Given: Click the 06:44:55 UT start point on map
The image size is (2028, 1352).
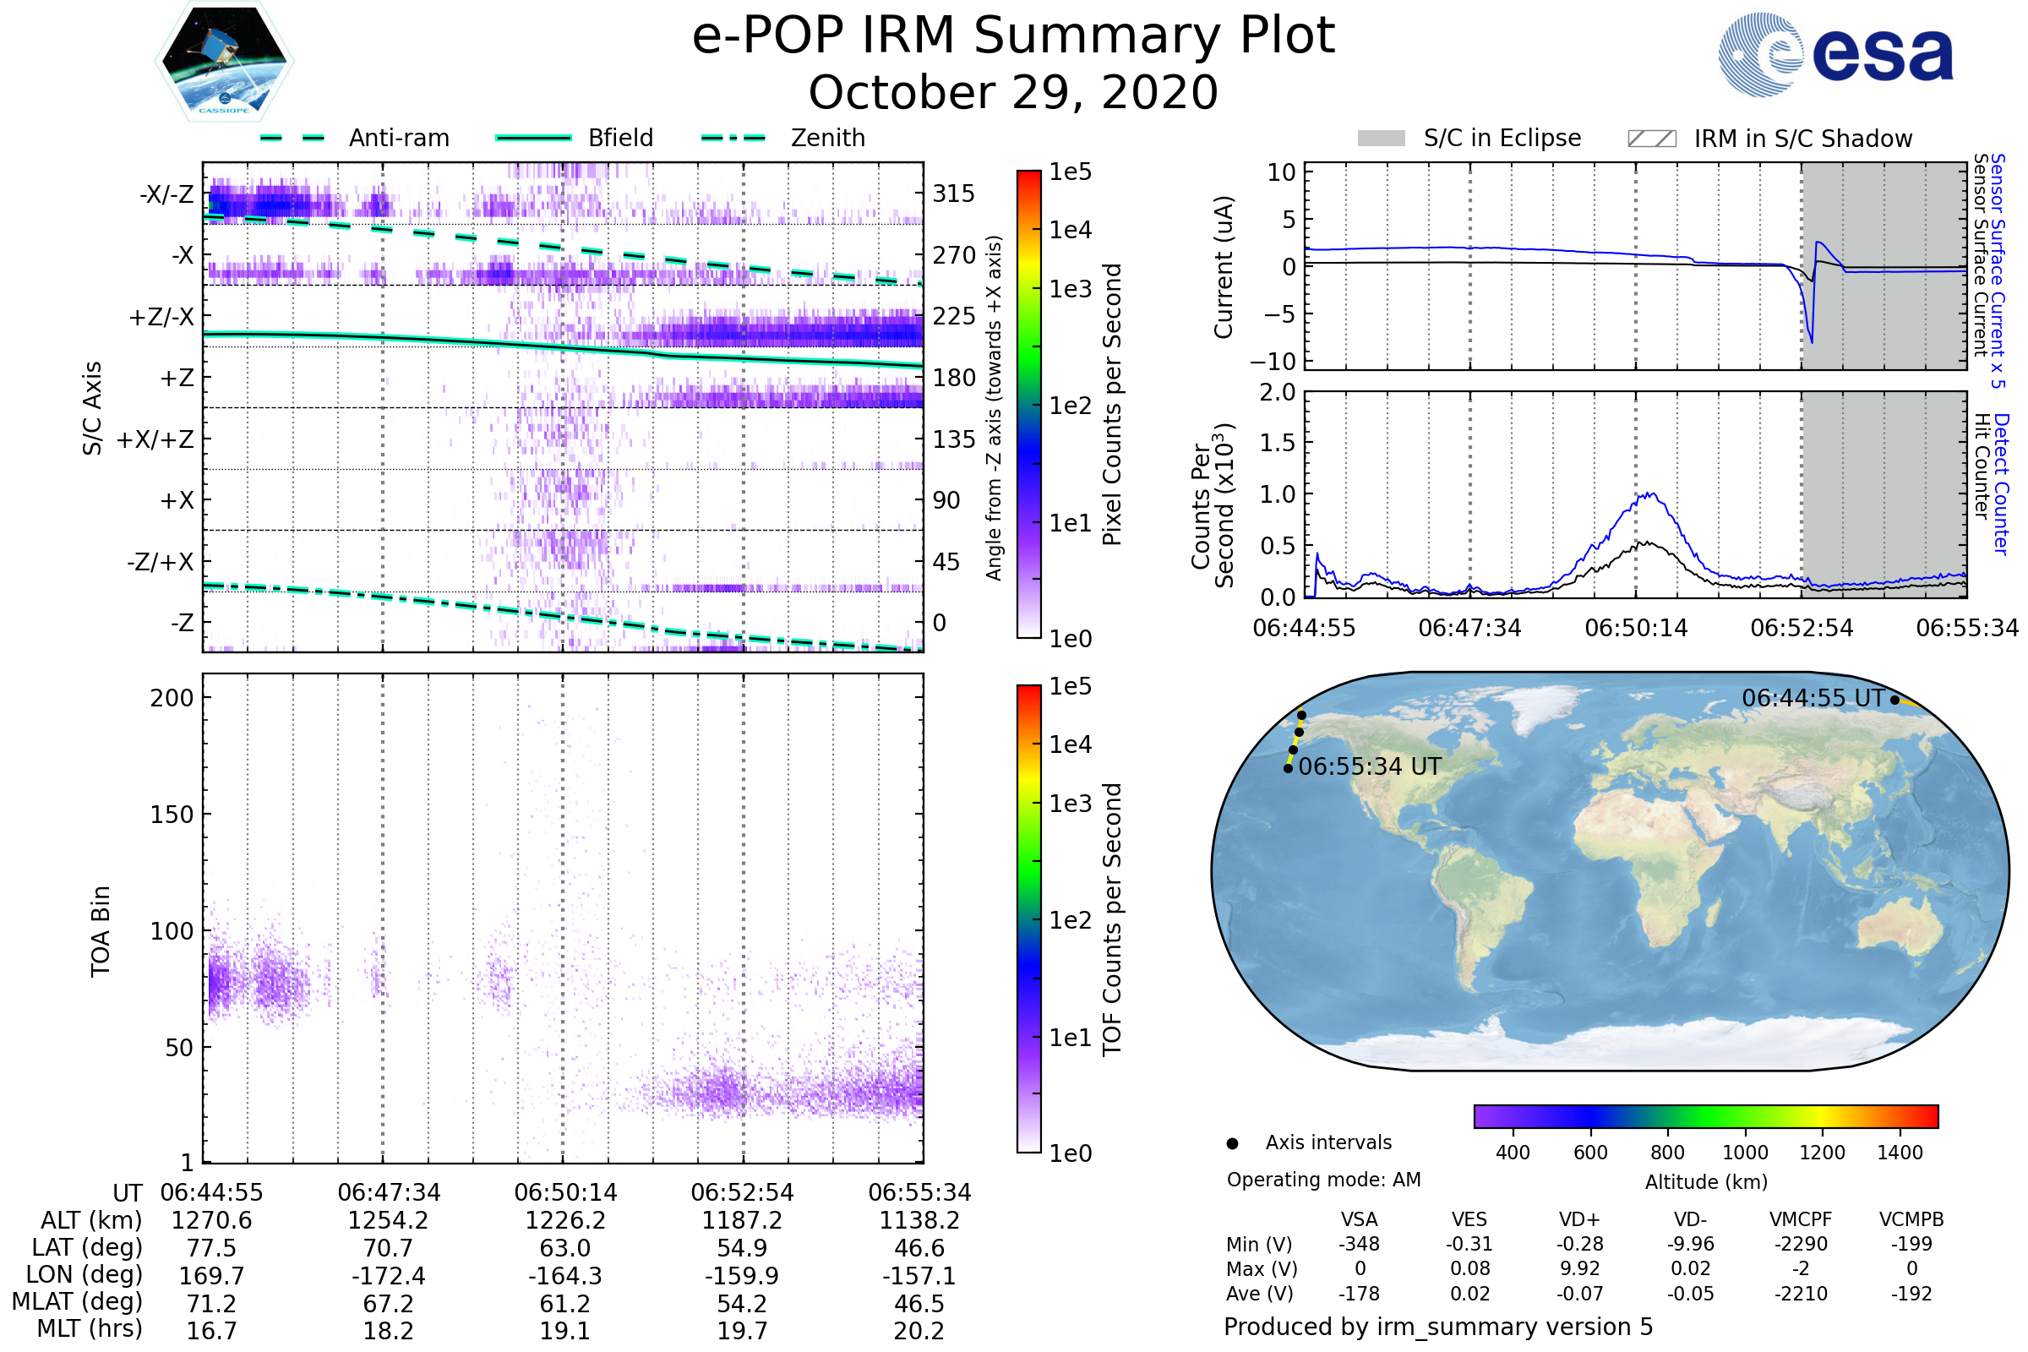Looking at the screenshot, I should [1894, 701].
